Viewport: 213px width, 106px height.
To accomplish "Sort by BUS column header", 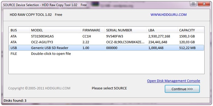I will [19, 30].
